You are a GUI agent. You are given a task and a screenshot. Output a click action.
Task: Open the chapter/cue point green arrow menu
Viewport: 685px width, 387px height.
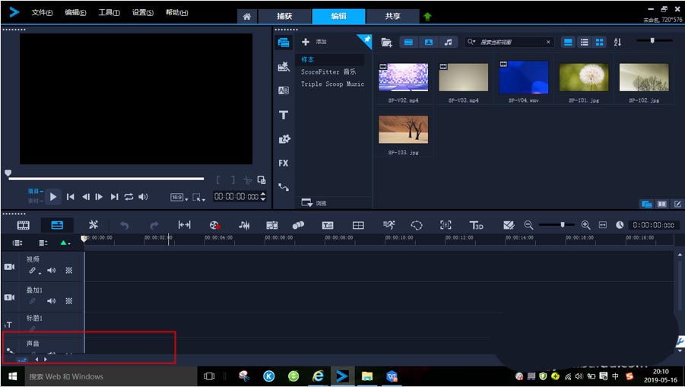[x=65, y=243]
